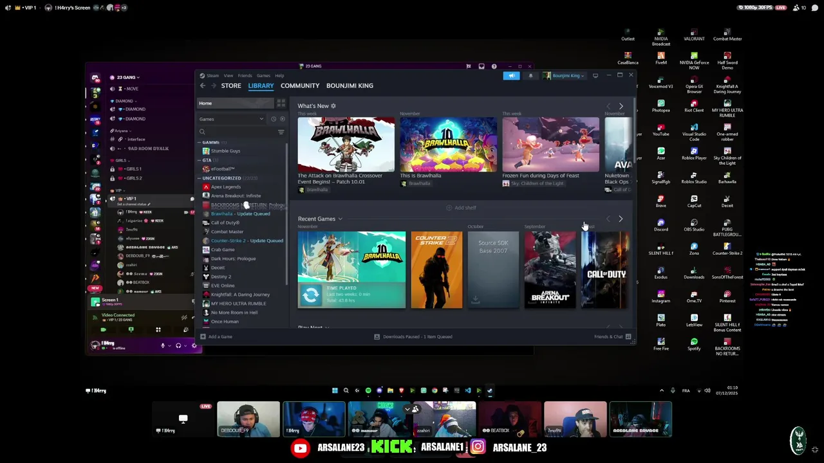Select Destiny 2 in the library list
This screenshot has width=824, height=463.
[221, 277]
